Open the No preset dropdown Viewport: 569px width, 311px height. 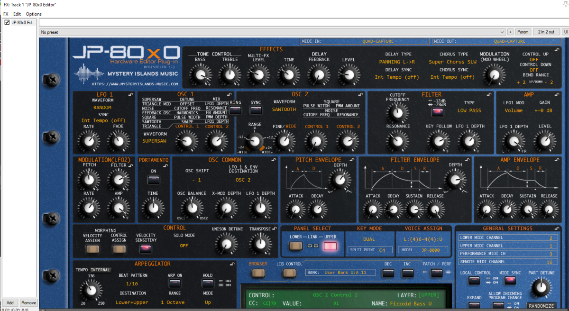point(272,32)
